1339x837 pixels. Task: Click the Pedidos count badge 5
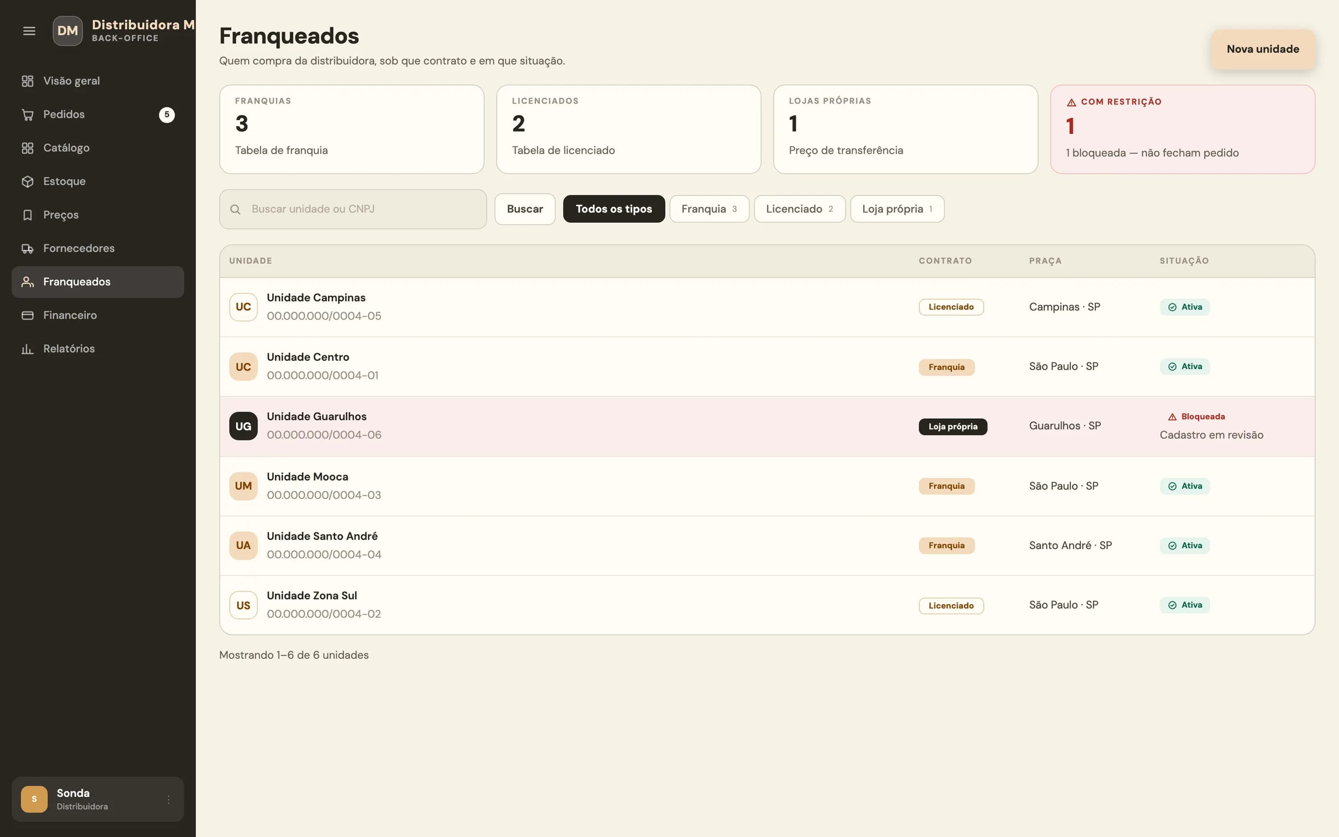coord(166,115)
